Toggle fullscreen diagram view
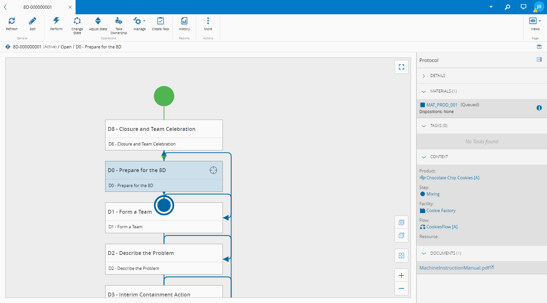547x303 pixels. [x=401, y=67]
